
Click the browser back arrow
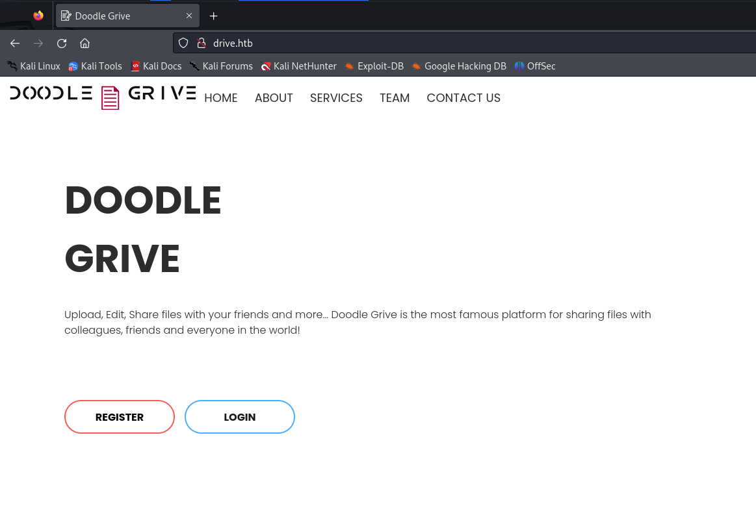pyautogui.click(x=15, y=44)
